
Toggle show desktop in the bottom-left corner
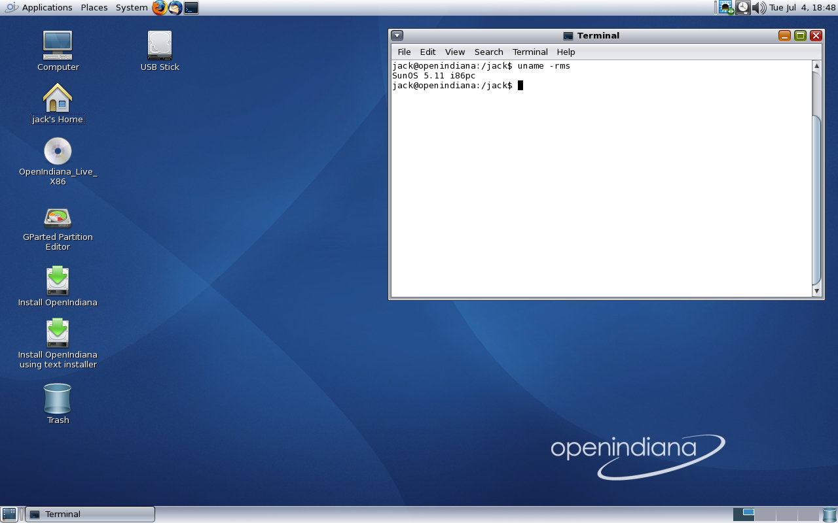coord(9,514)
